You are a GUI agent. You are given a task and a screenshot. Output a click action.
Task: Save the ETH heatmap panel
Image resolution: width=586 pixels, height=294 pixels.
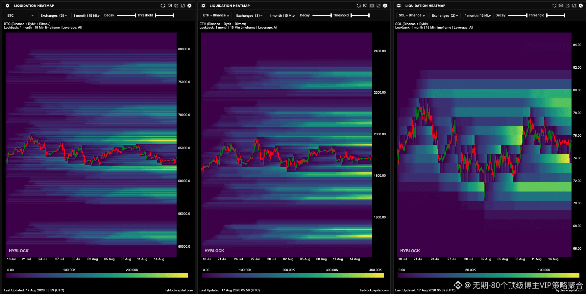click(372, 6)
